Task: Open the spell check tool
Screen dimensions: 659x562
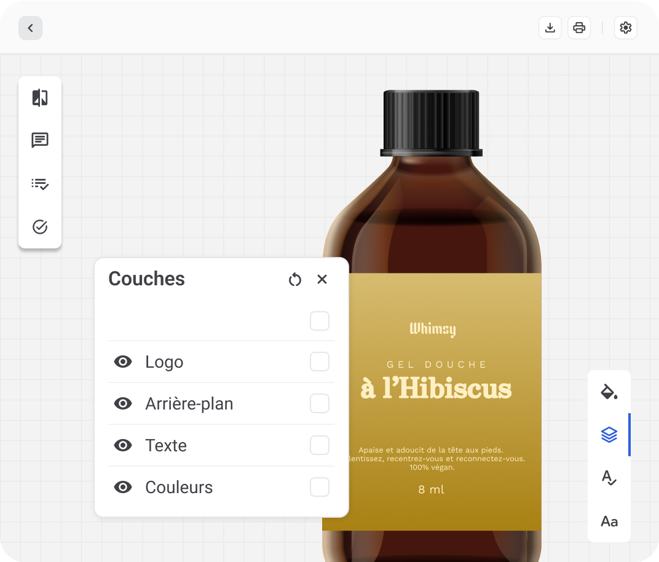Action: (609, 478)
